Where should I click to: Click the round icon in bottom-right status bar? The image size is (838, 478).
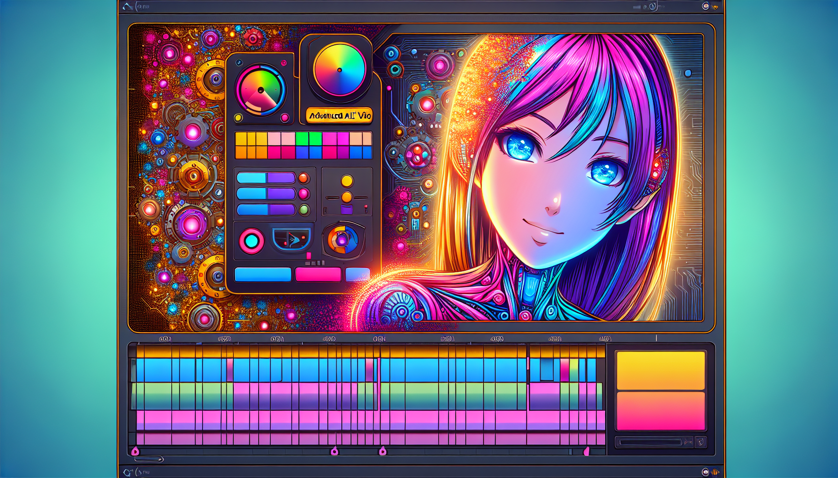click(705, 472)
